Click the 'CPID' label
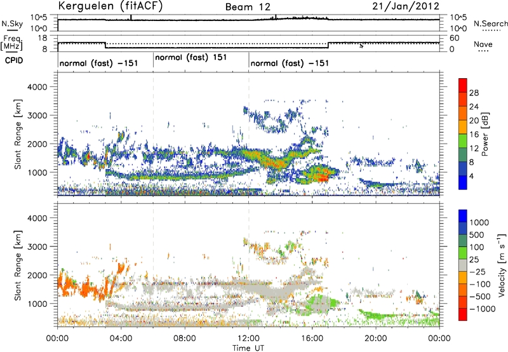 [14, 60]
